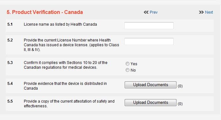Click the 5.2 License Number question text
This screenshot has width=221, height=120.
click(71, 45)
